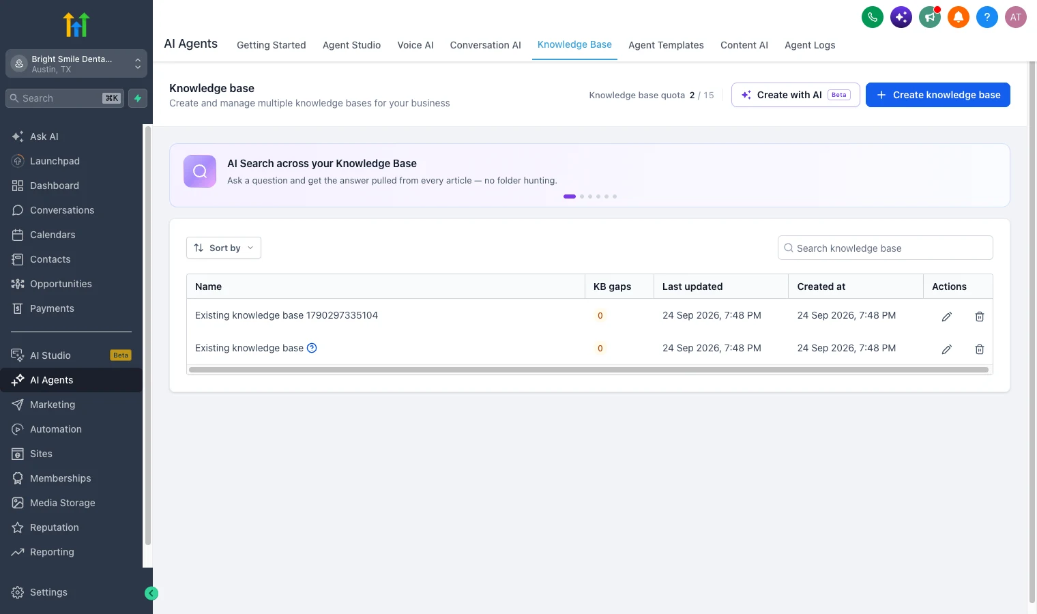Open the AT user avatar menu
This screenshot has height=614, width=1037.
[1016, 17]
